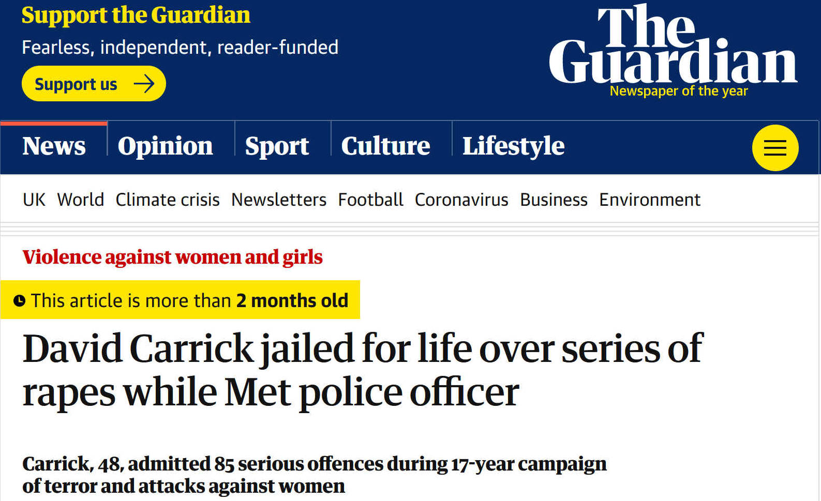The image size is (821, 501).
Task: Open the News section tab
Action: (54, 146)
